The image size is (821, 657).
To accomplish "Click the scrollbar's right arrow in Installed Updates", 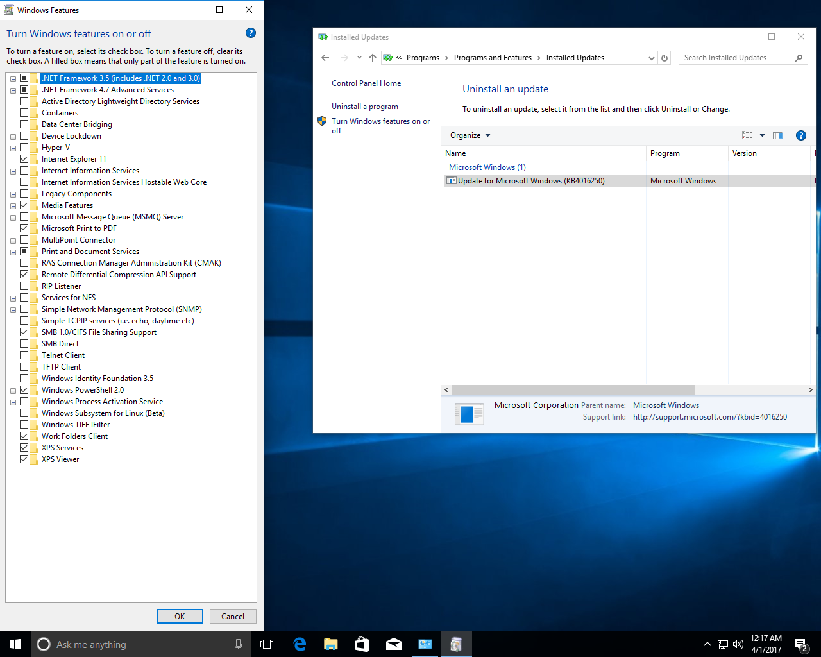I will pos(811,390).
